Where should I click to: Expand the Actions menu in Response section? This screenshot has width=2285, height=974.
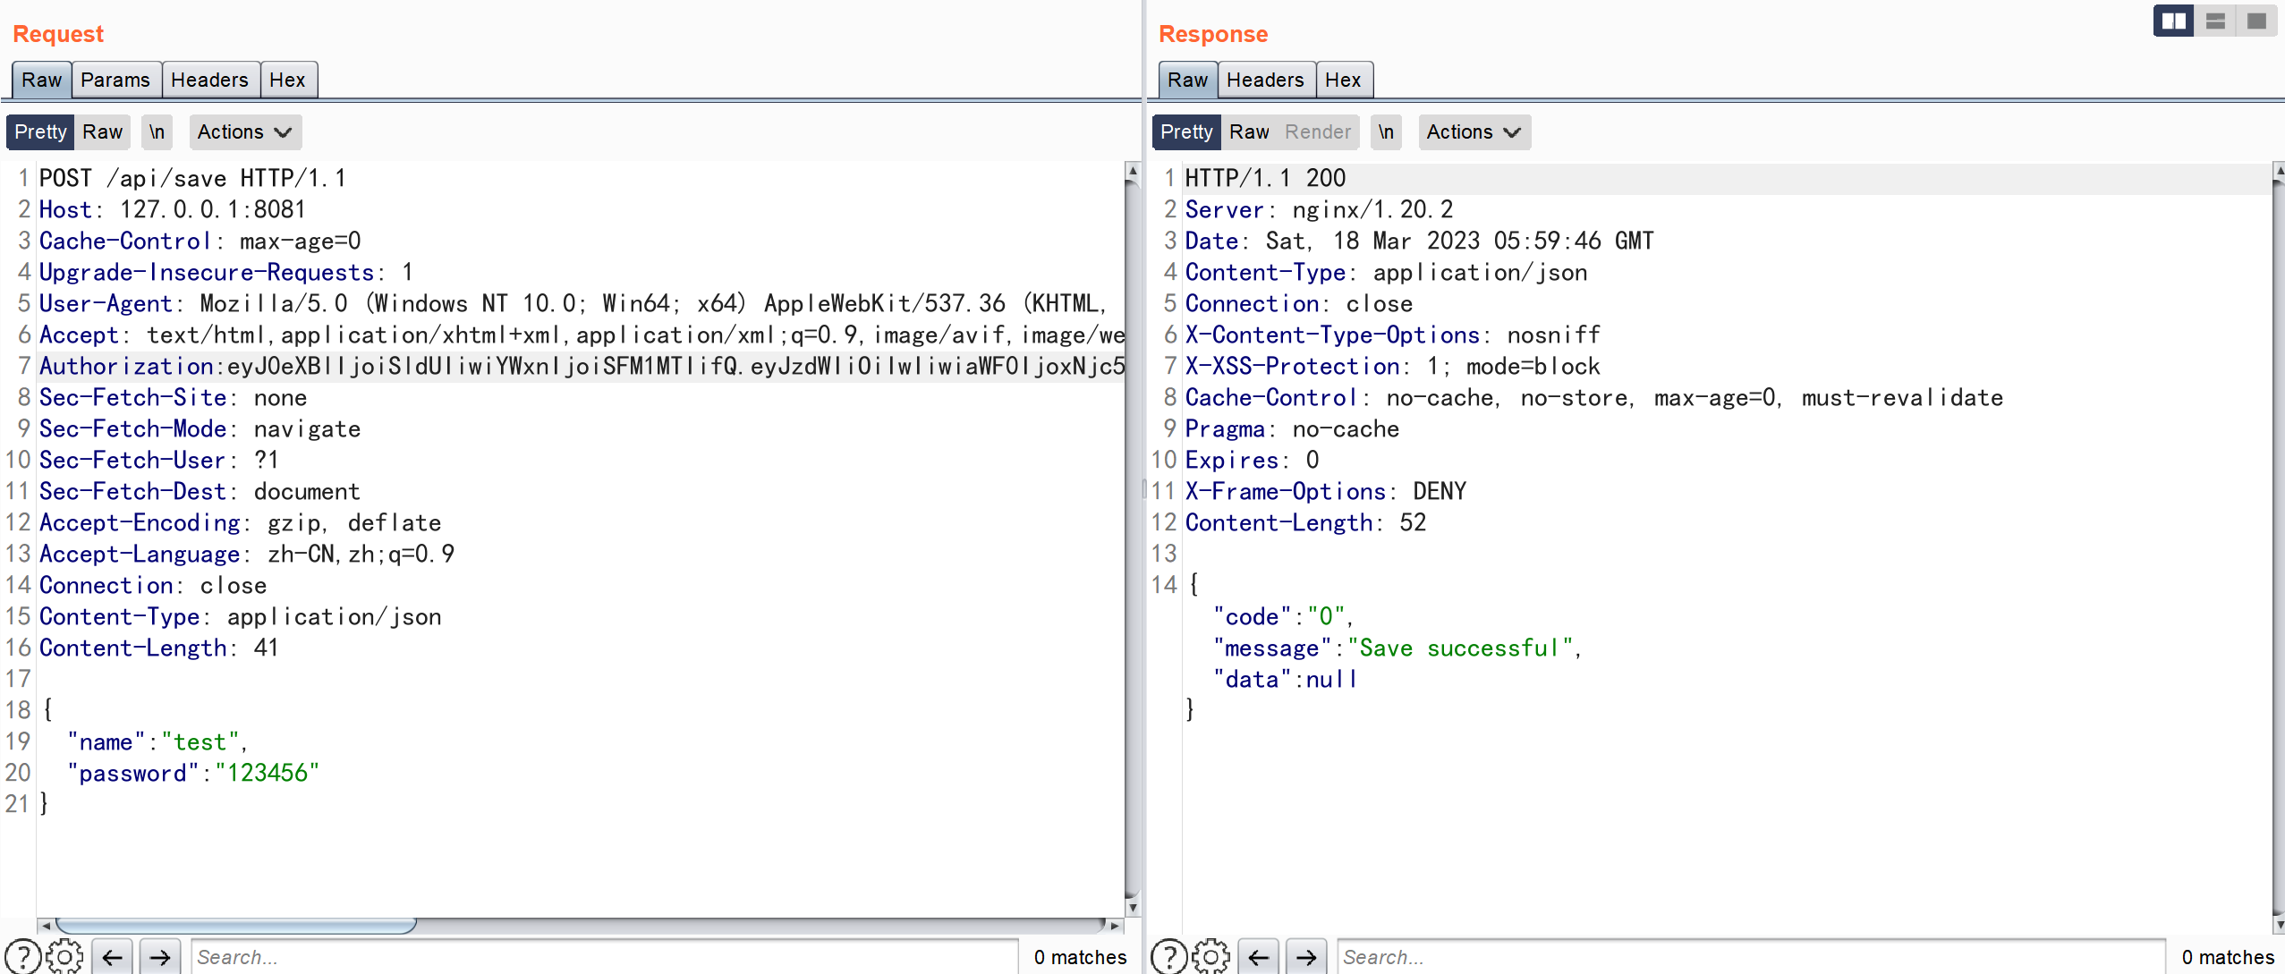(x=1474, y=131)
